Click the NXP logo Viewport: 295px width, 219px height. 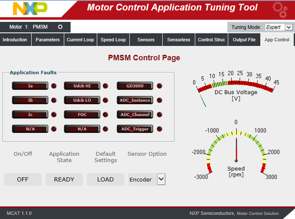30,8
